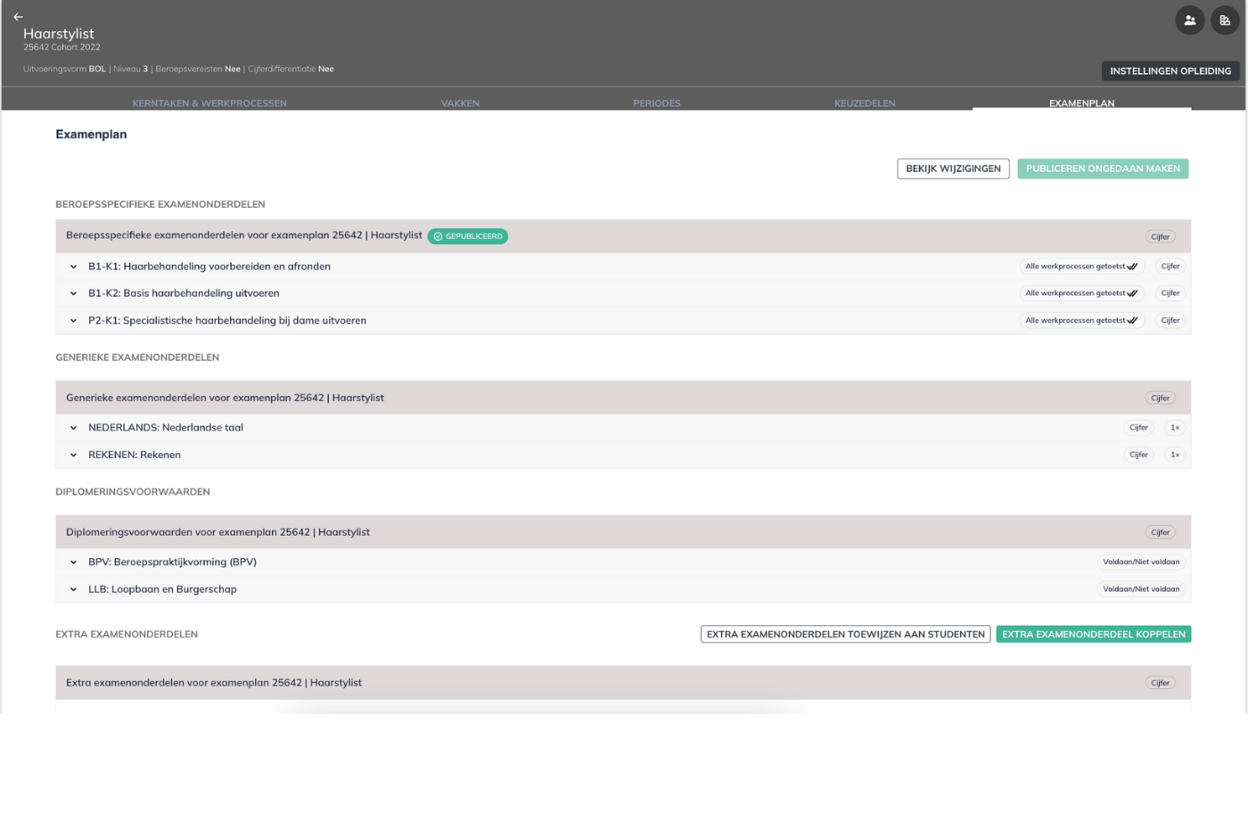Click Cijfer chip on B1-K2 row
1248x838 pixels.
coord(1170,293)
